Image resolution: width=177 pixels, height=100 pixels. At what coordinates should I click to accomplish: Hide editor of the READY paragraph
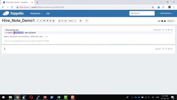point(166,49)
